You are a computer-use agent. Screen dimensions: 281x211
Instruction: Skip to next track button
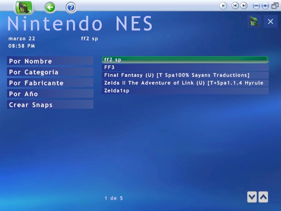[x=244, y=6]
